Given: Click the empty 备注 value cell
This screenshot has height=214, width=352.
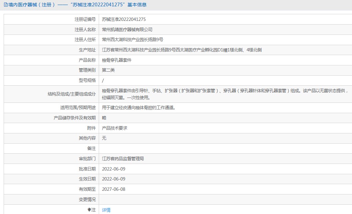Looking at the screenshot, I should click(225, 148).
